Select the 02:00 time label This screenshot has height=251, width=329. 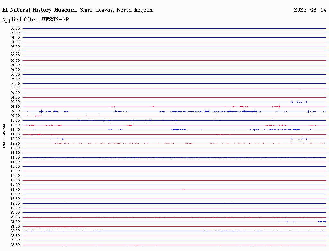tap(15, 47)
